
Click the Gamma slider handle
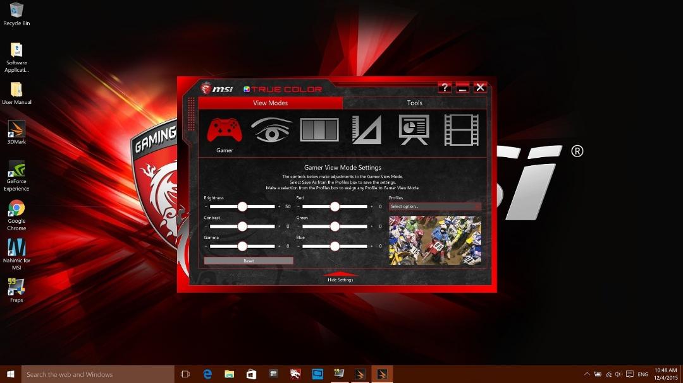242,246
